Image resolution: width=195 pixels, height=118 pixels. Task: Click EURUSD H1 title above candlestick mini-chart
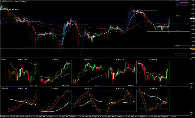(x=153, y=59)
